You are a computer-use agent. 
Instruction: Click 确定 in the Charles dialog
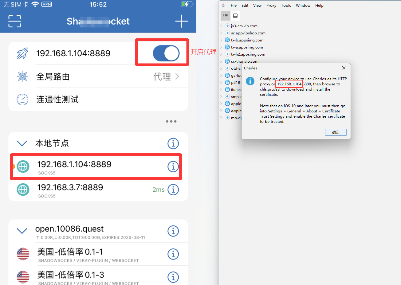336,132
